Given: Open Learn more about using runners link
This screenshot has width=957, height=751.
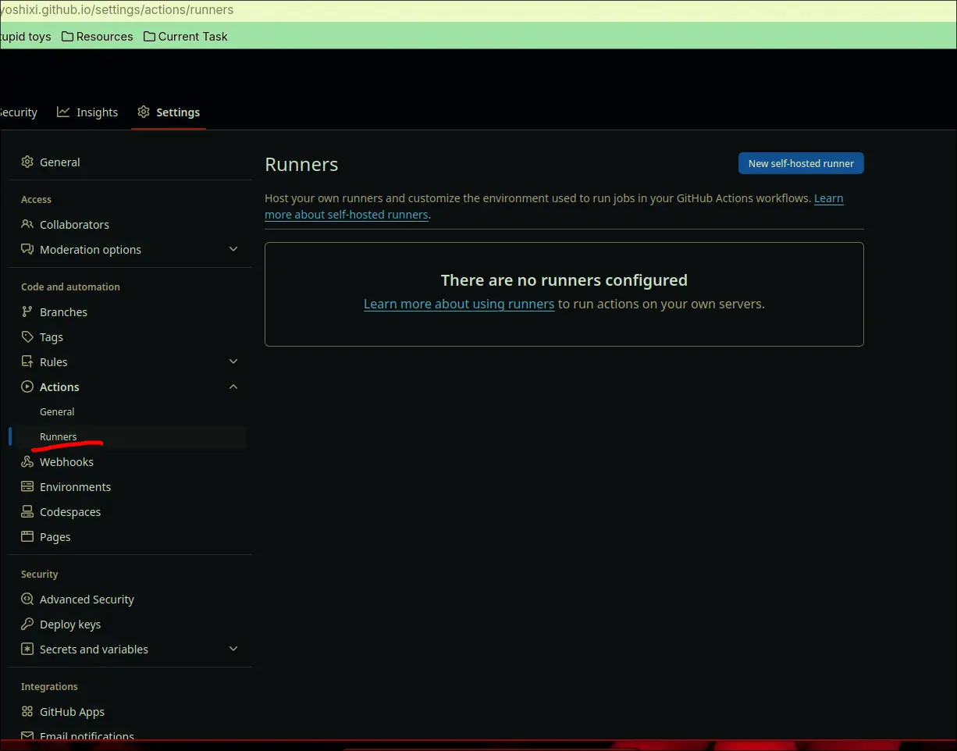Looking at the screenshot, I should [459, 304].
